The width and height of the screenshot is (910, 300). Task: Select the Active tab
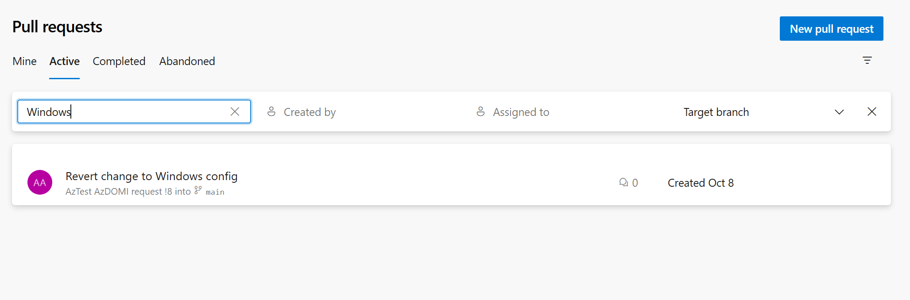[64, 61]
